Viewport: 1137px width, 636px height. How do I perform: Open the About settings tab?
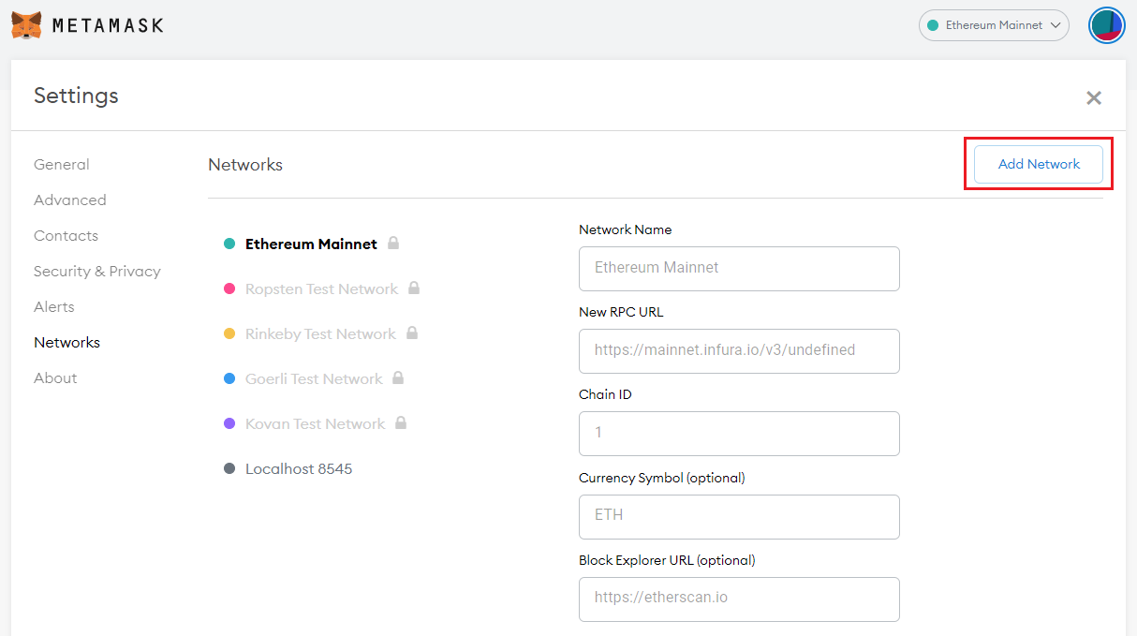pos(55,378)
